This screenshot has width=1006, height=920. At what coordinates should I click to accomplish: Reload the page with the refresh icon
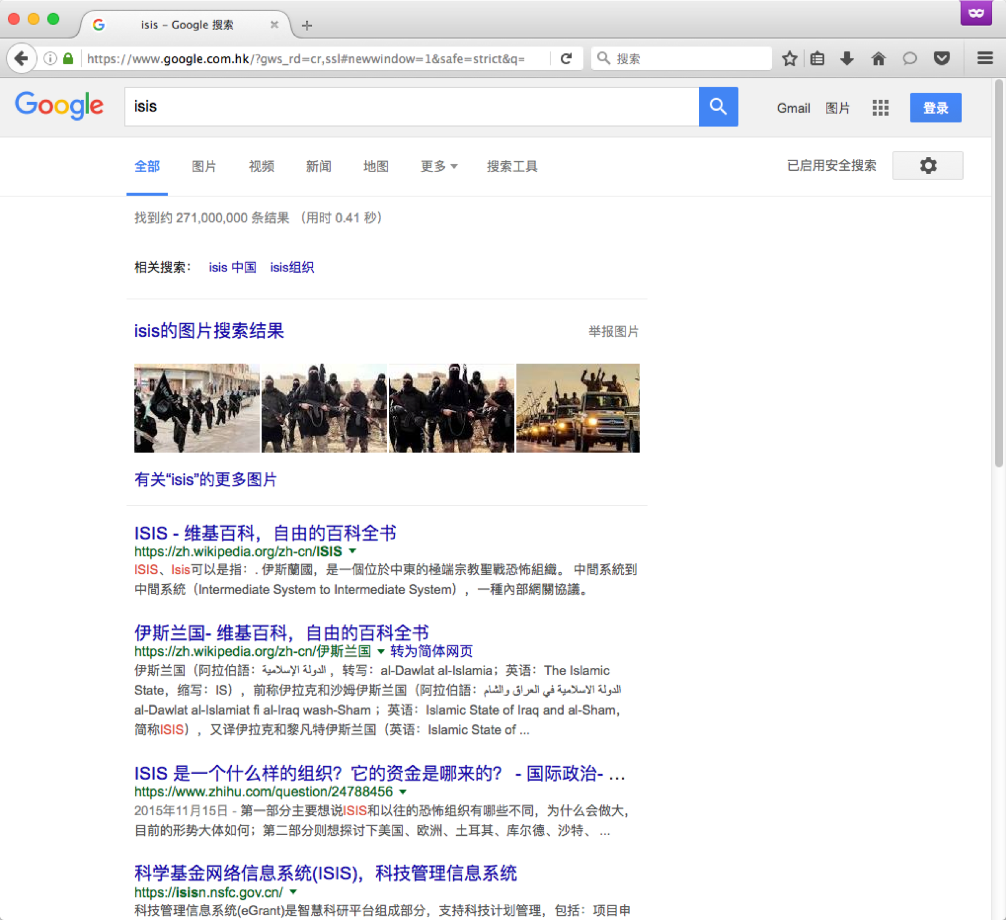pos(566,59)
